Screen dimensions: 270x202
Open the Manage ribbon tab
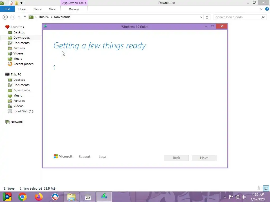[x=74, y=9]
